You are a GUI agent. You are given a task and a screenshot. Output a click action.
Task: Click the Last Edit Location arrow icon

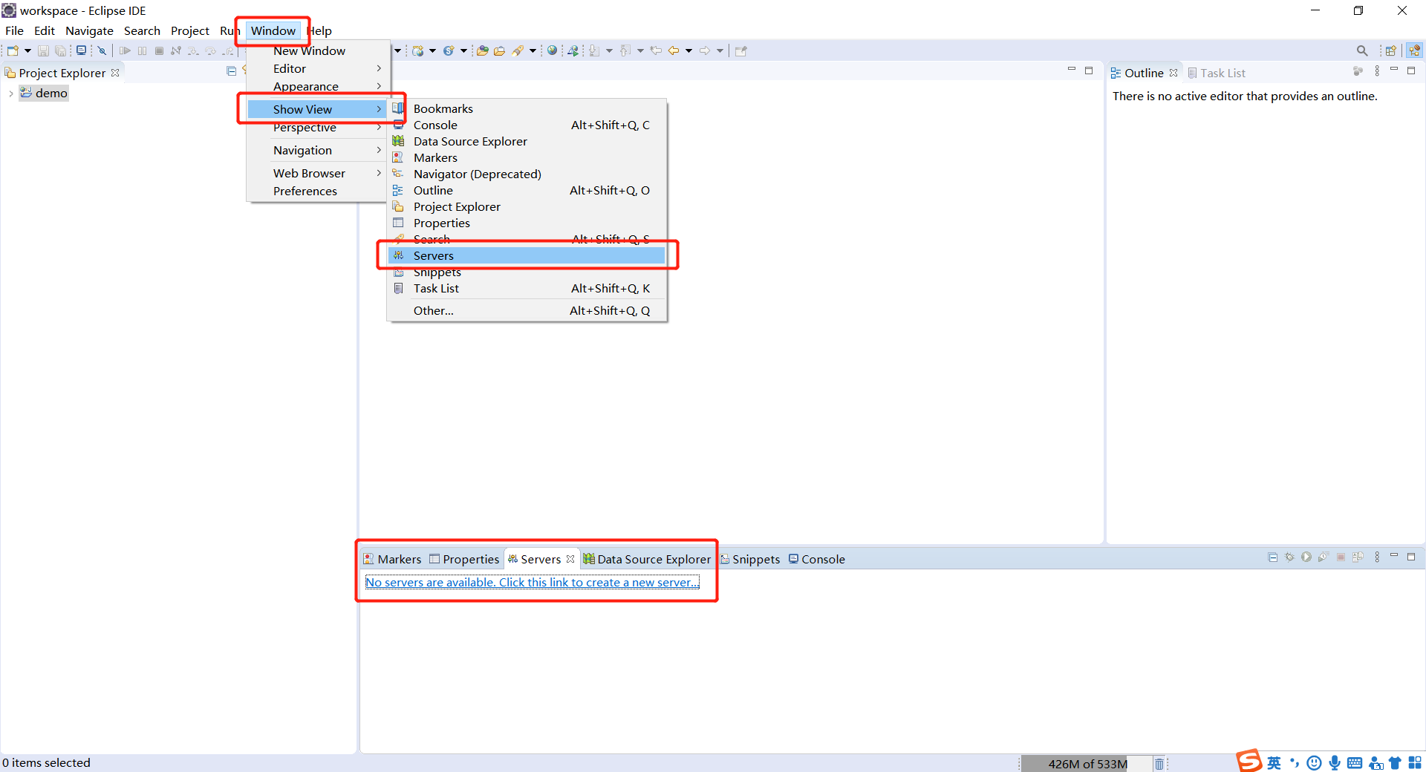pyautogui.click(x=656, y=50)
